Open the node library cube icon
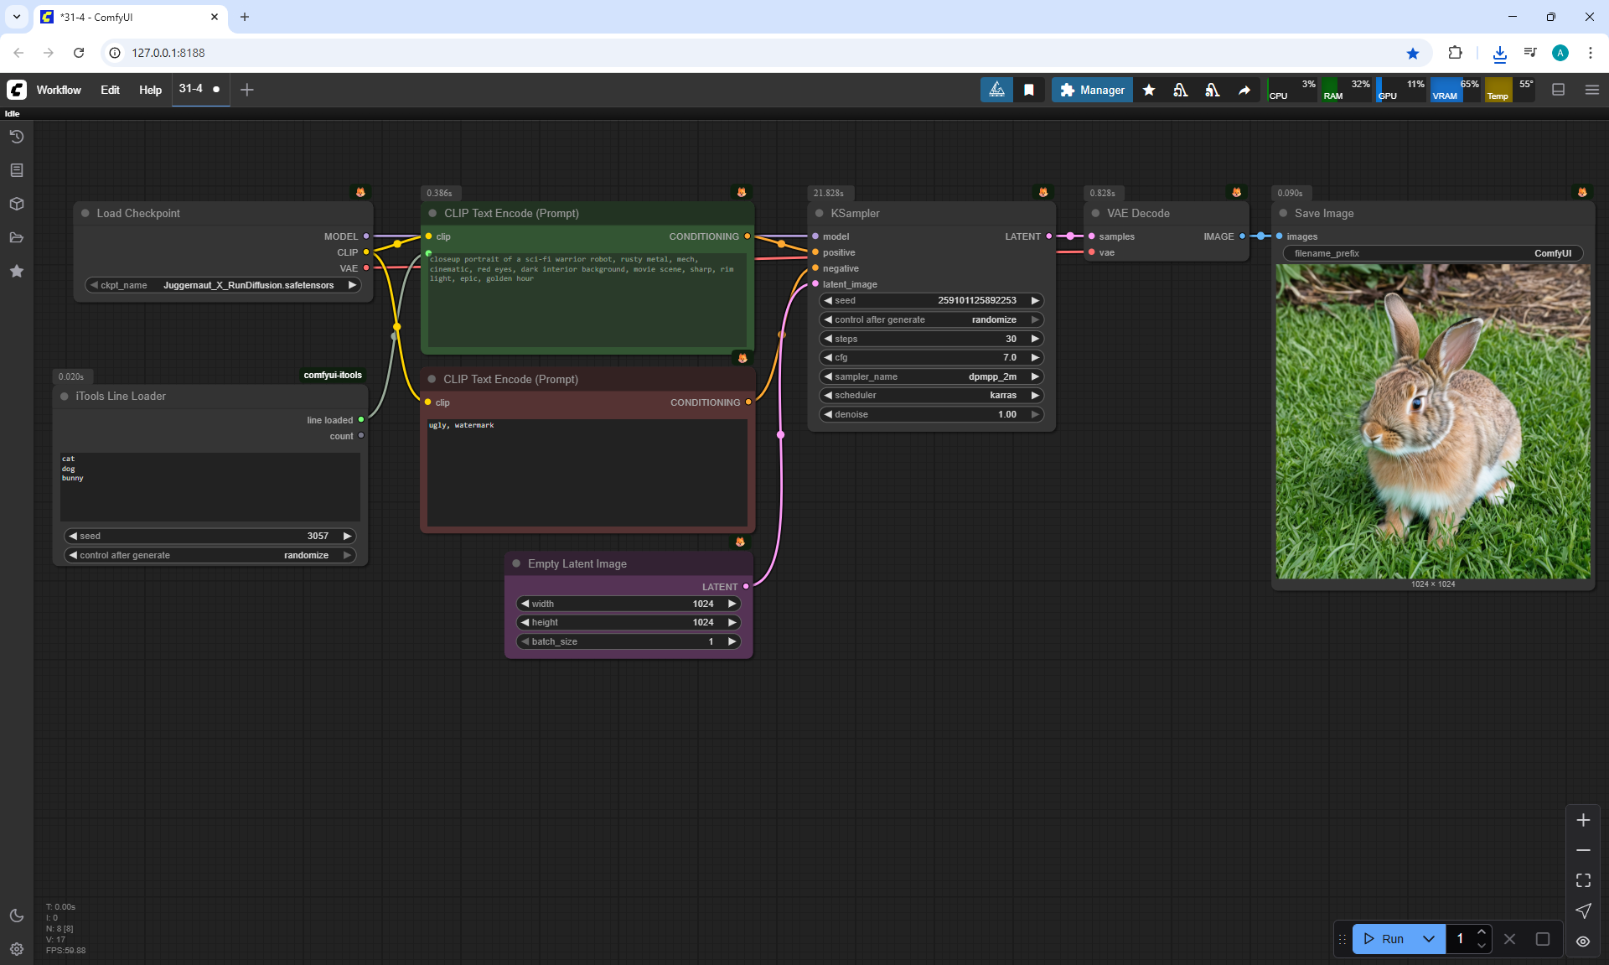Image resolution: width=1609 pixels, height=965 pixels. (17, 204)
